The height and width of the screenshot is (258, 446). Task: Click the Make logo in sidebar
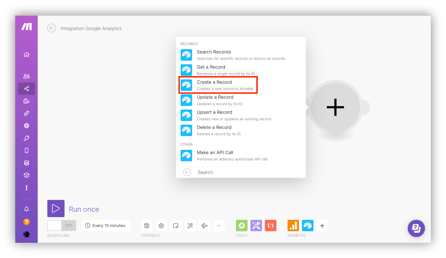[27, 27]
